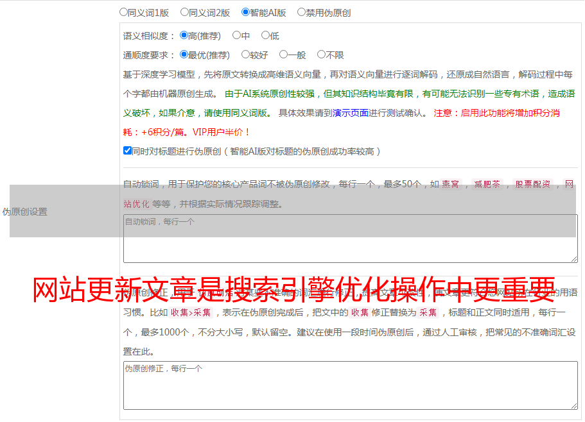This screenshot has width=585, height=422.
Task: Choose the 智能AI版 radio option
Action: point(245,12)
